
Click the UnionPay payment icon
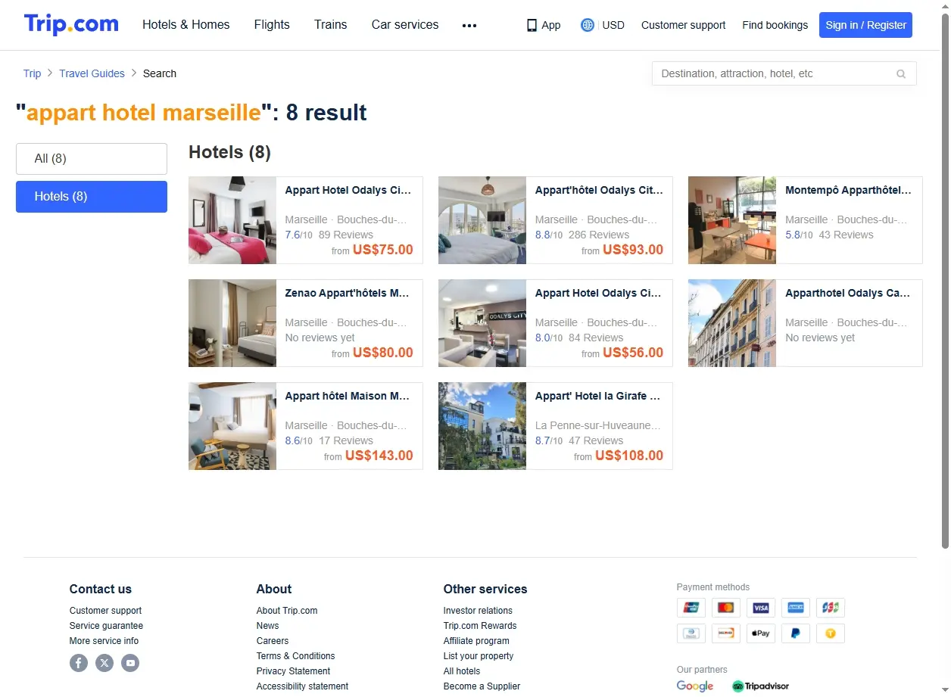click(x=691, y=608)
